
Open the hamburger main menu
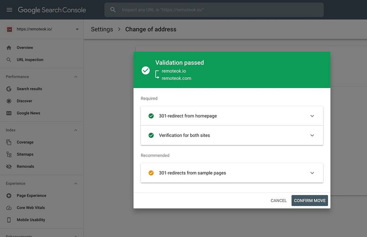(10, 10)
